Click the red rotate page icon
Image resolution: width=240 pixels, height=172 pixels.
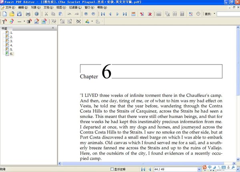[x=142, y=14]
